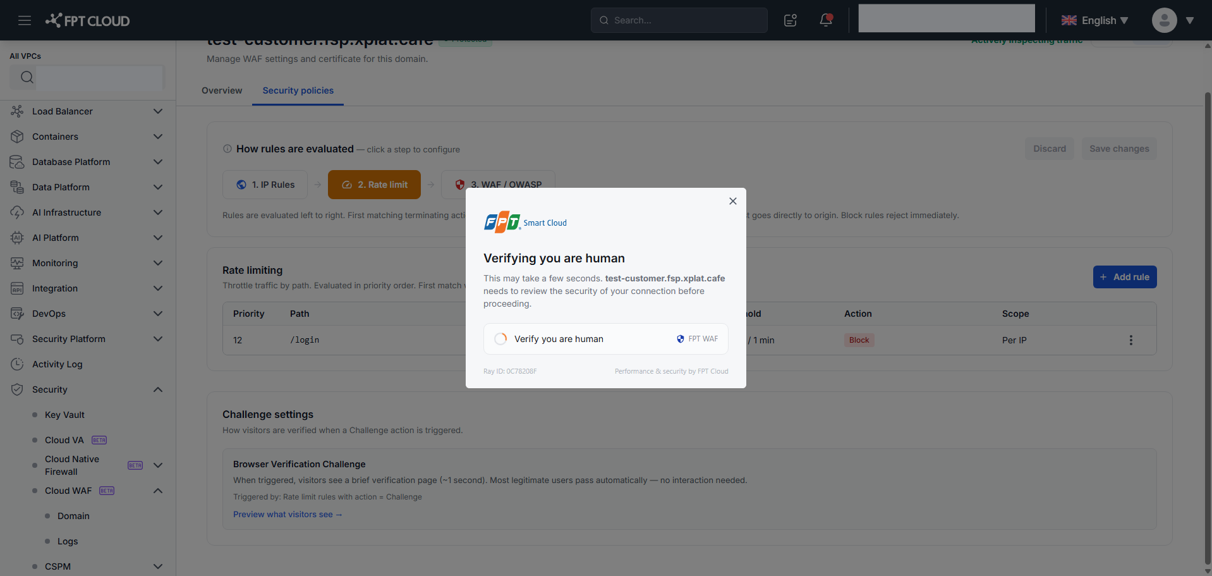Image resolution: width=1212 pixels, height=576 pixels.
Task: Open Domain under Cloud WAF
Action: (73, 516)
